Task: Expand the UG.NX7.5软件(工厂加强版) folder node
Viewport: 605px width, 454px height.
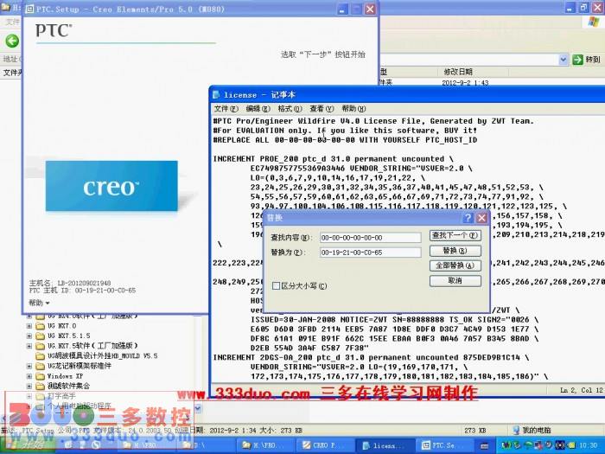Action: click(29, 346)
